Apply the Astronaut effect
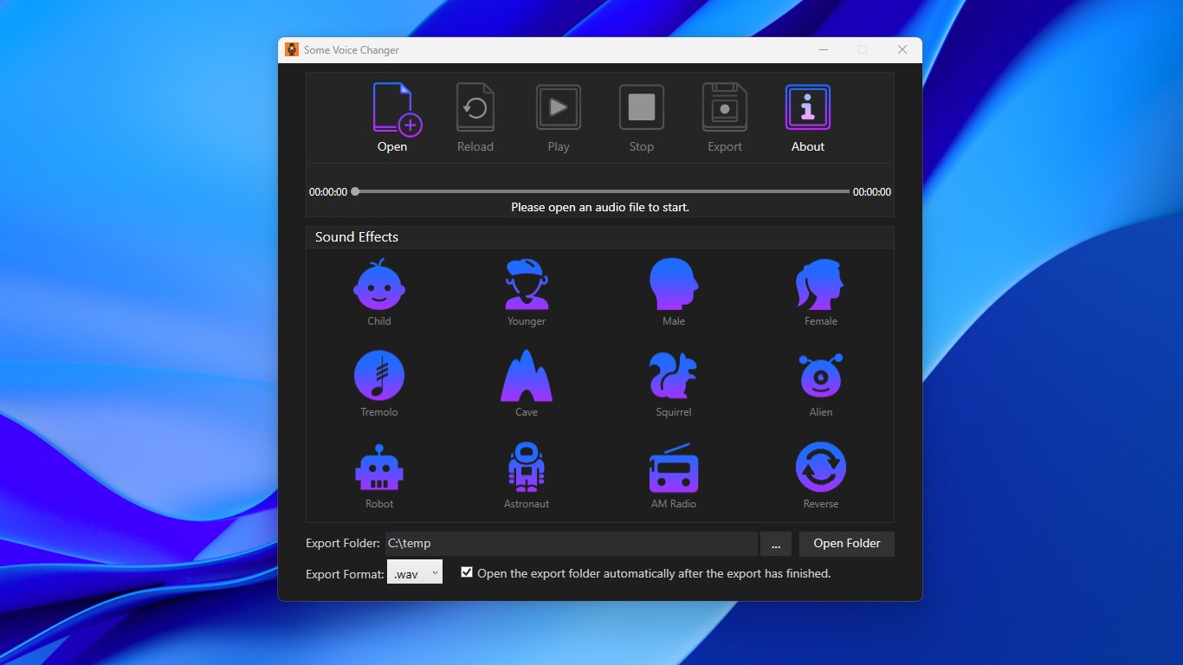 pos(527,473)
